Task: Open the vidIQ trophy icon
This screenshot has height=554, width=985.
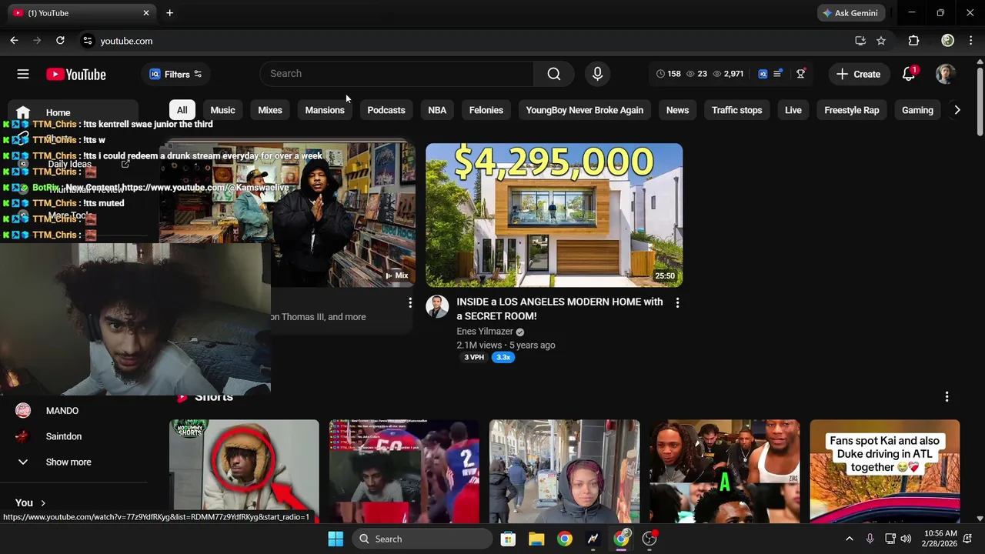Action: click(800, 74)
